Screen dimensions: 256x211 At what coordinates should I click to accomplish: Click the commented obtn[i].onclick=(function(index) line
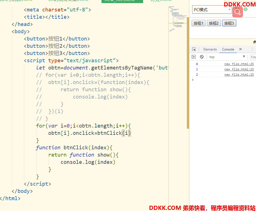point(93,82)
